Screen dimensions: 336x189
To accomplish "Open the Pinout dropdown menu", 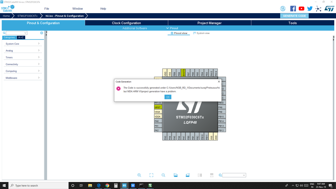I will tap(172, 28).
